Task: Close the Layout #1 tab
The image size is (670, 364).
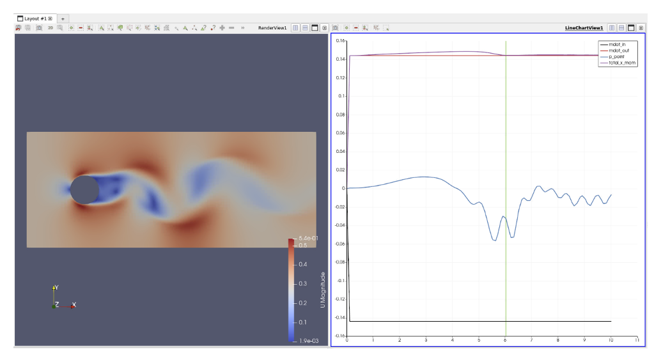Action: pyautogui.click(x=50, y=19)
